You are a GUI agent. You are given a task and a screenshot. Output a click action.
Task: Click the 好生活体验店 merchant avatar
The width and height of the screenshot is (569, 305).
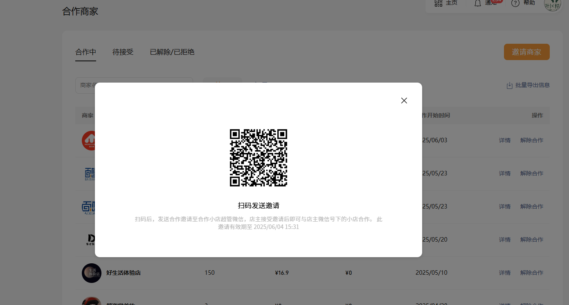pyautogui.click(x=92, y=273)
